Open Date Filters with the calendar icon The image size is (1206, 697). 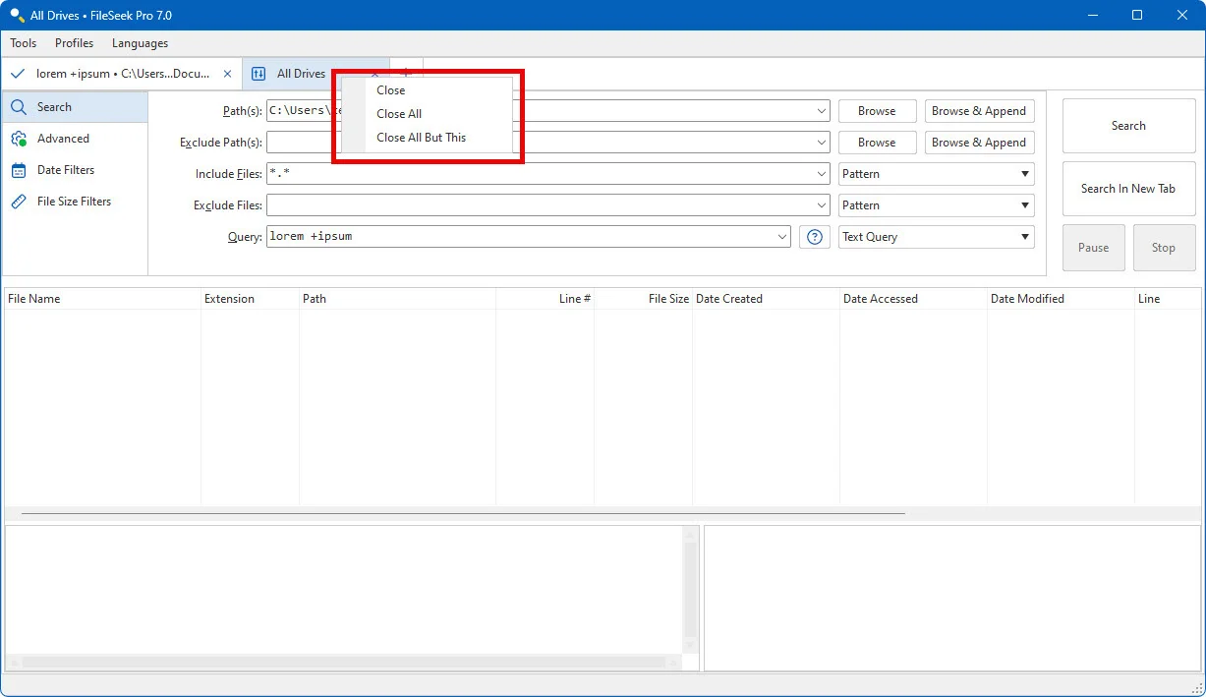pyautogui.click(x=20, y=169)
